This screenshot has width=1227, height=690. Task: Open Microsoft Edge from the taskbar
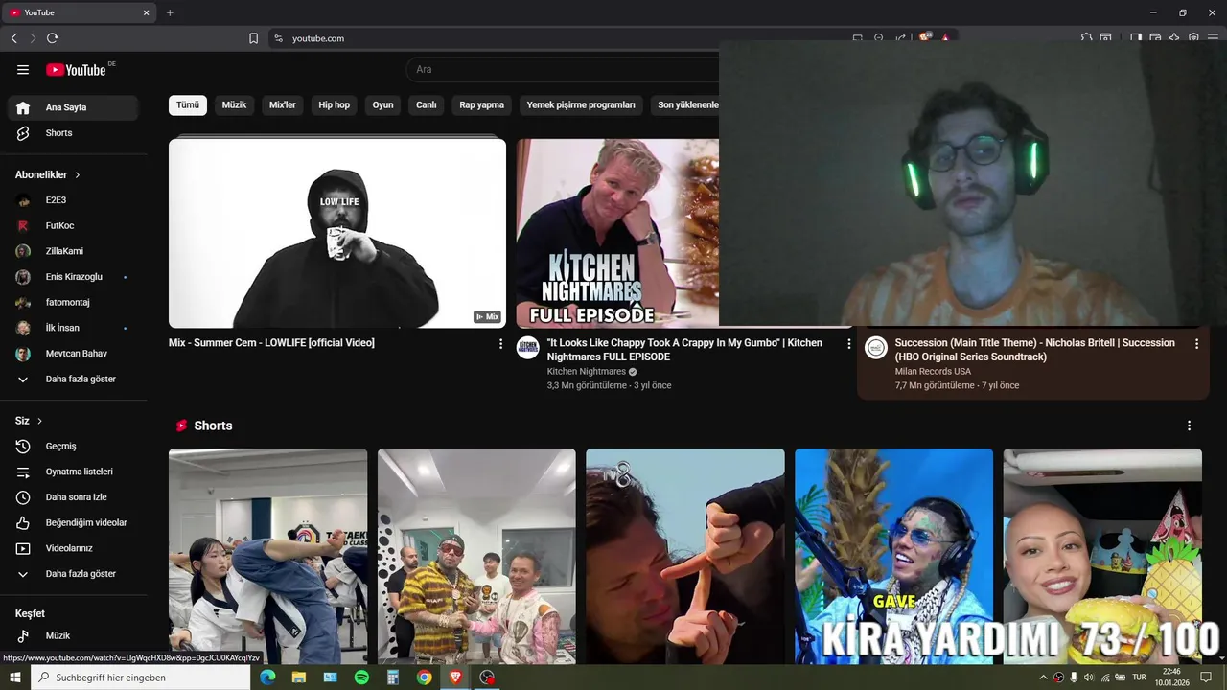tap(267, 678)
